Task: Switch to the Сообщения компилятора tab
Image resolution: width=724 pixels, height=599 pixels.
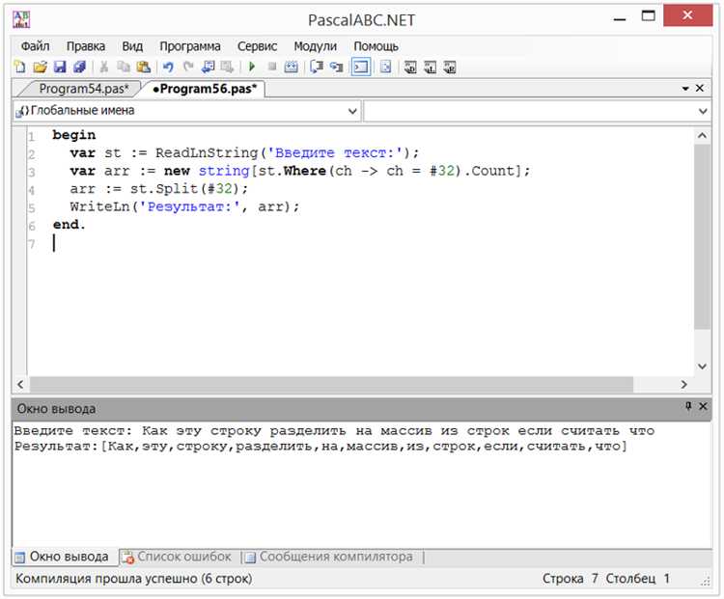Action: [x=329, y=557]
